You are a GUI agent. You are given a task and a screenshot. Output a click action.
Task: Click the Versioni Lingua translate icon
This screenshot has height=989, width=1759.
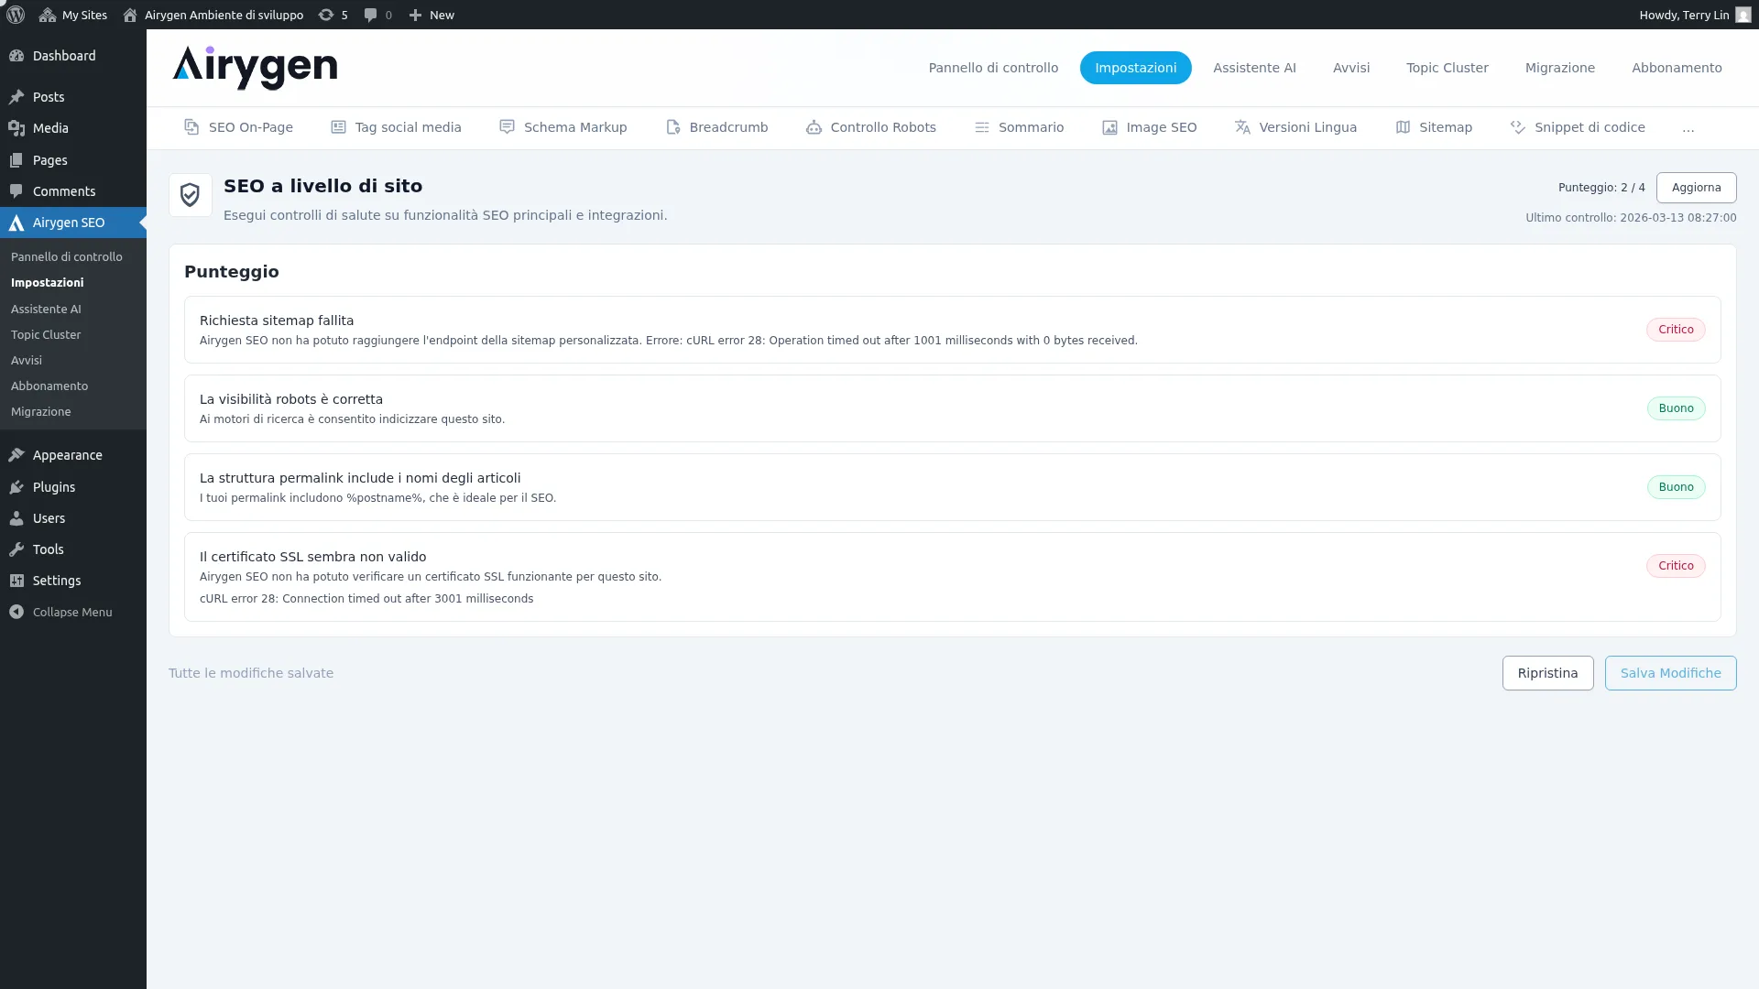1242,127
